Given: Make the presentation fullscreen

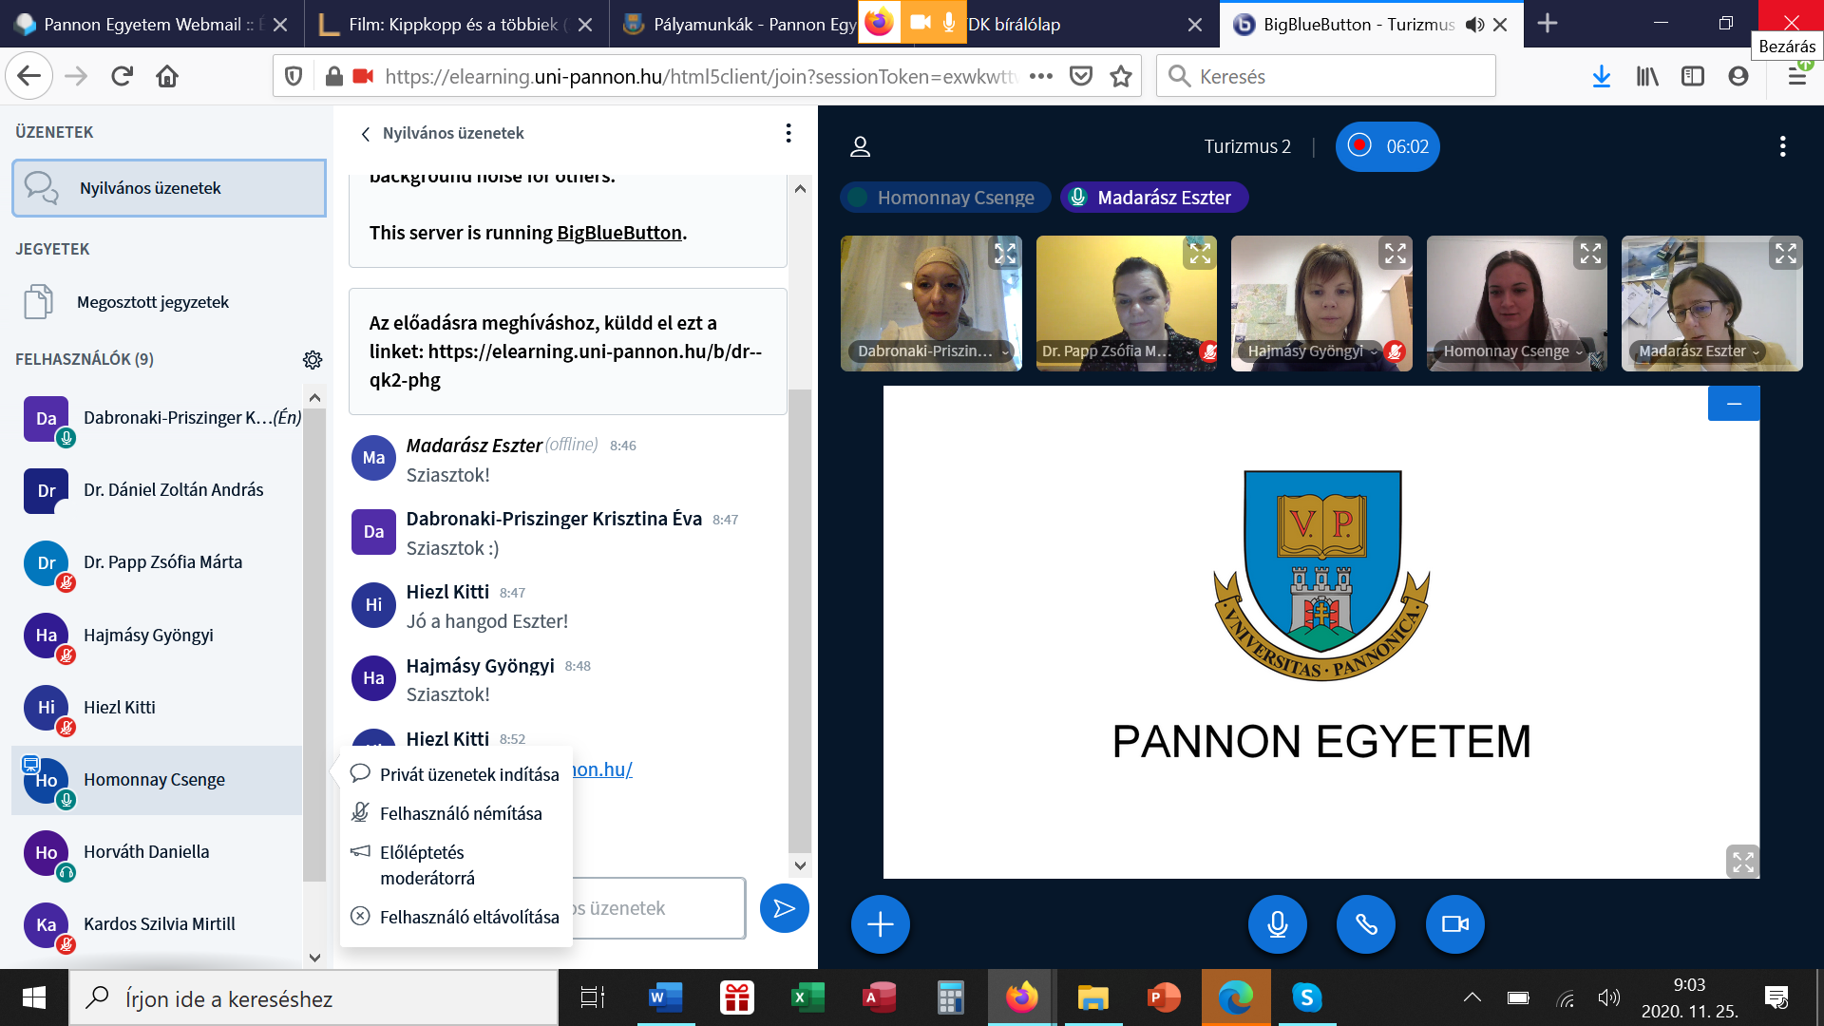Looking at the screenshot, I should [1742, 862].
